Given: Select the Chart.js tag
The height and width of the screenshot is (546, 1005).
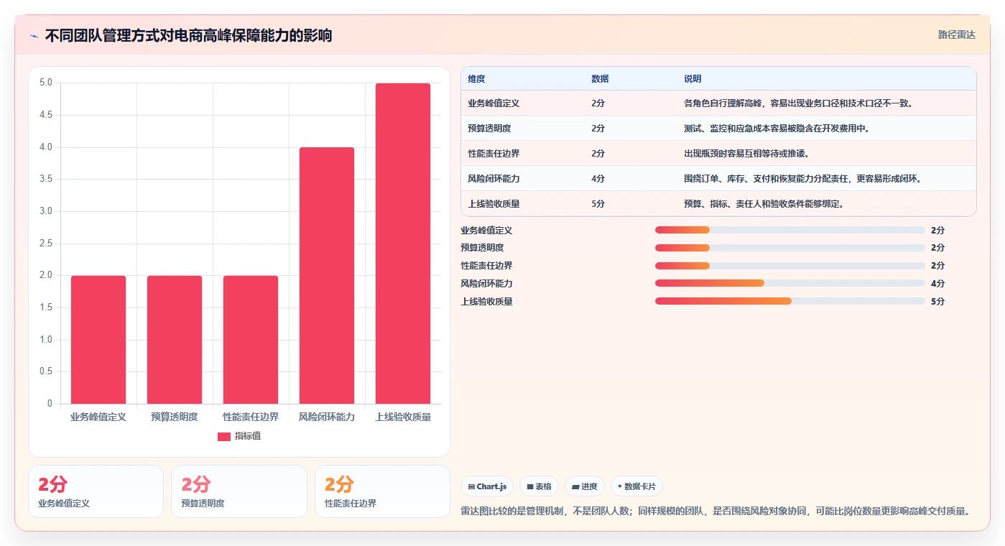Looking at the screenshot, I should (487, 486).
